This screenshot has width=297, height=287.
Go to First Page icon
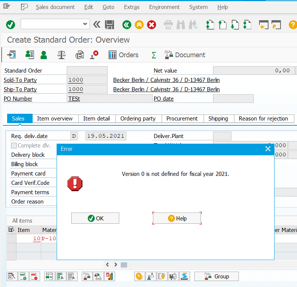210,25
